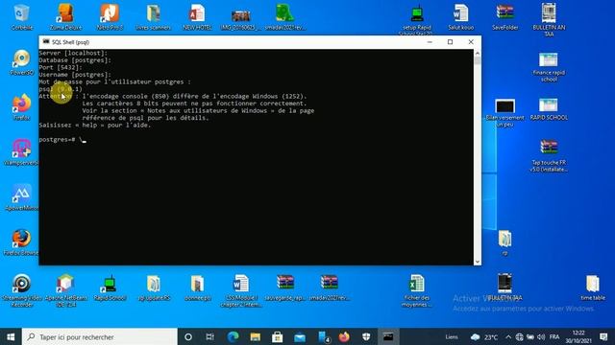
Task: Click SQL Shell window title bar icon
Action: (46, 42)
